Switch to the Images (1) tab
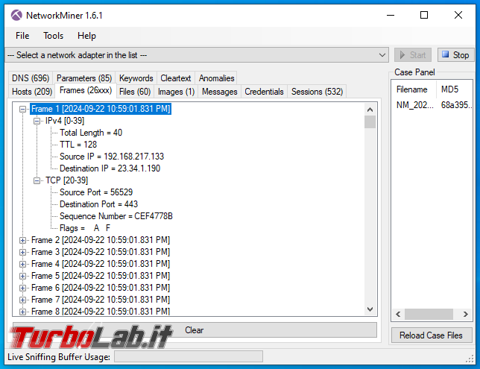The height and width of the screenshot is (369, 480). pyautogui.click(x=177, y=92)
